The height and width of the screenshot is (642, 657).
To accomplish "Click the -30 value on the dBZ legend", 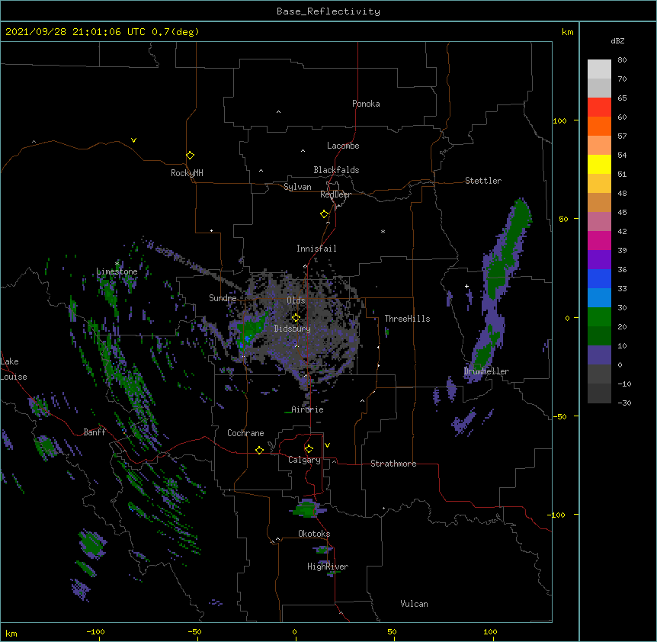I will (624, 403).
